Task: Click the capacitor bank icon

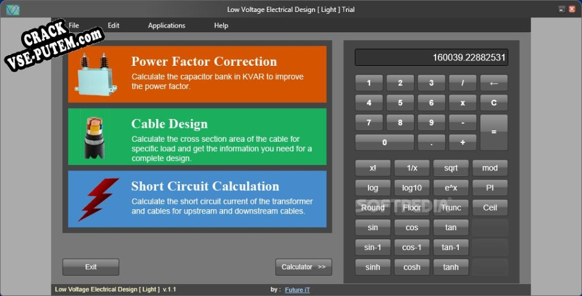Action: pyautogui.click(x=96, y=74)
